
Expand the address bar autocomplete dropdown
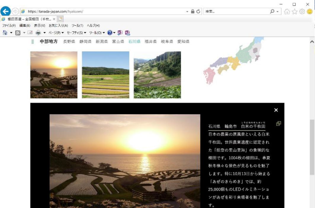coord(187,12)
